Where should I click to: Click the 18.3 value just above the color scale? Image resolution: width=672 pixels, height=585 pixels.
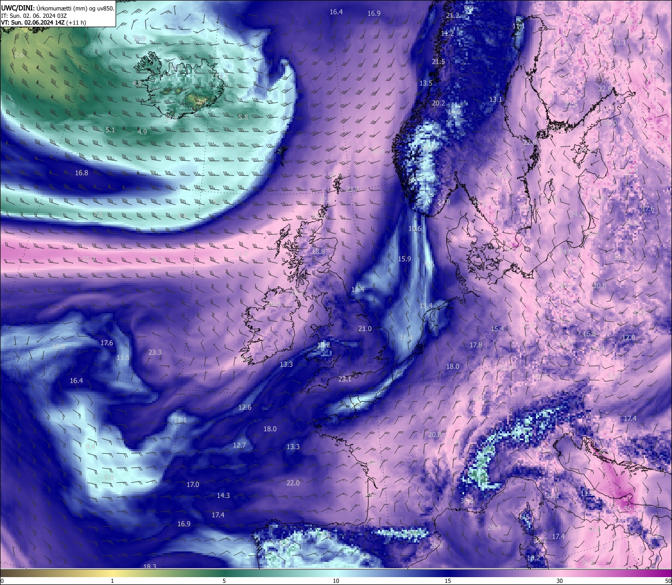click(x=150, y=567)
